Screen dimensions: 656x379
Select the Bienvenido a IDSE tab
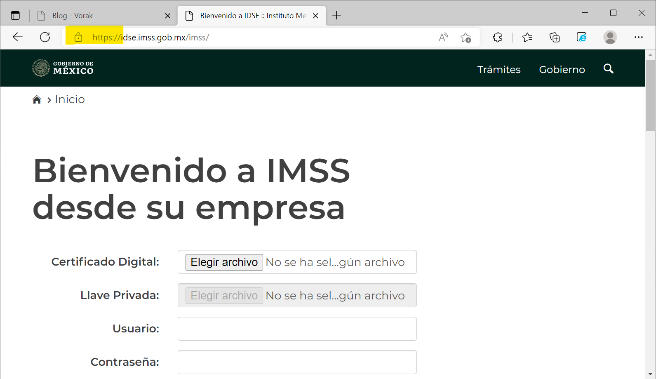(252, 16)
